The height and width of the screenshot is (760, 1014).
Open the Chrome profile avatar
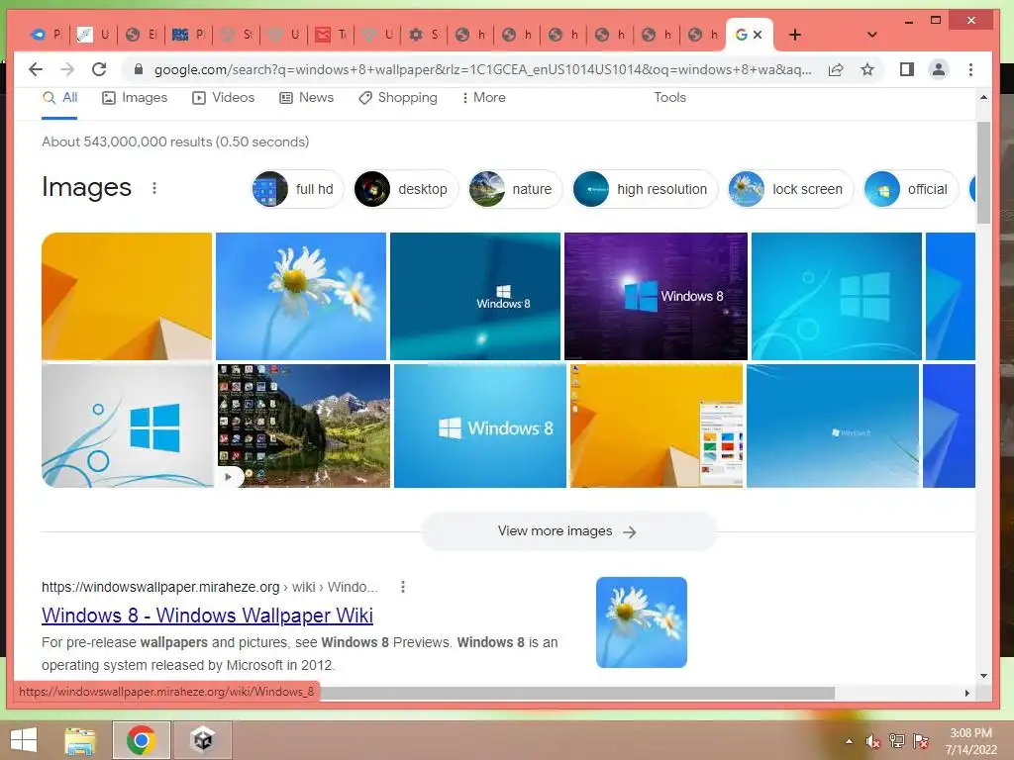point(939,69)
